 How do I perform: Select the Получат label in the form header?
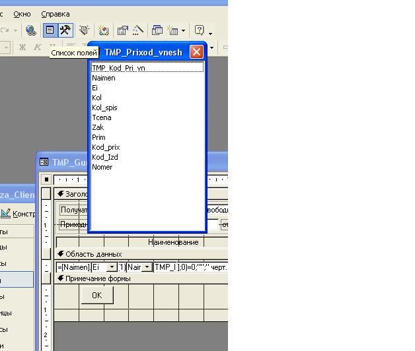tap(74, 210)
